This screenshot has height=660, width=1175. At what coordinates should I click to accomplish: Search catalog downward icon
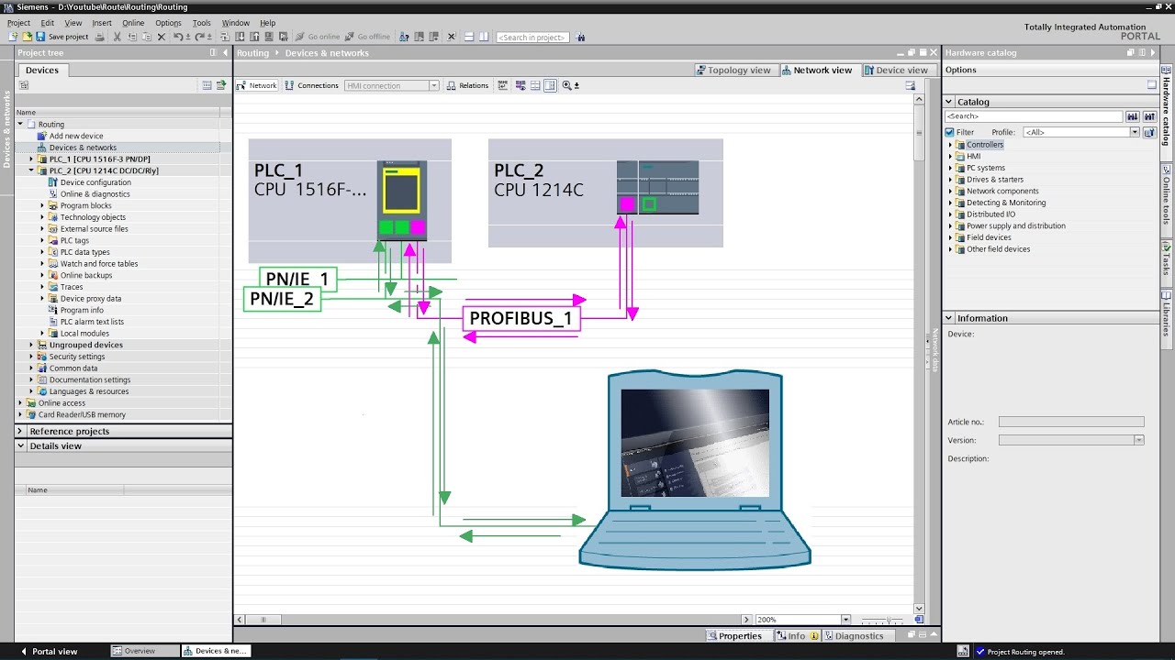[1133, 116]
